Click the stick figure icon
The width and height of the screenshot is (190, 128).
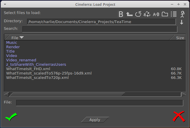tap(182, 14)
